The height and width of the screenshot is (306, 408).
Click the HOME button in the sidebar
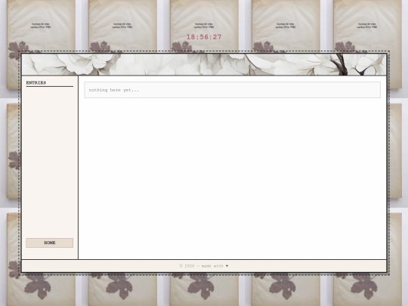[x=49, y=243]
